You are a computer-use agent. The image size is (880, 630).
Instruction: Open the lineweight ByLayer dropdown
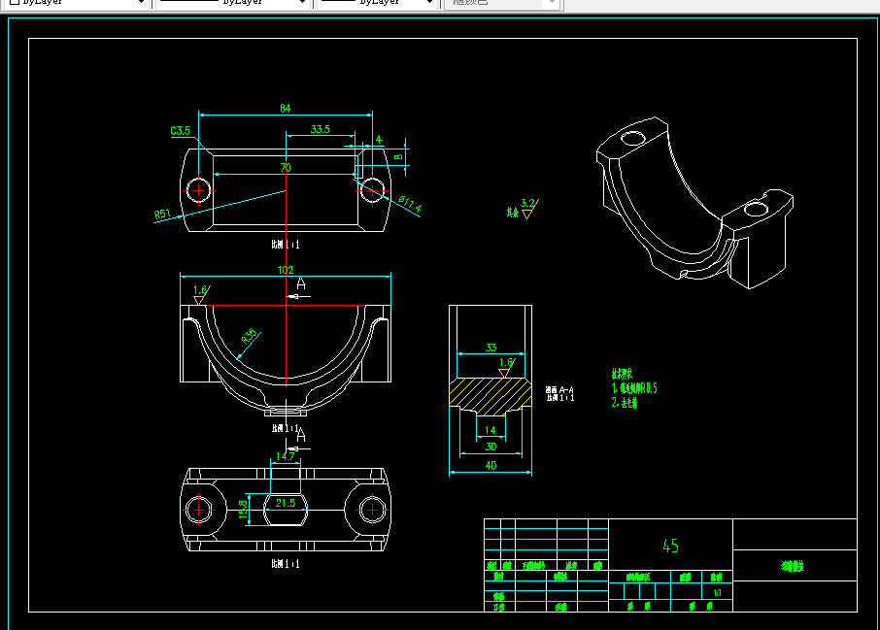[377, 2]
